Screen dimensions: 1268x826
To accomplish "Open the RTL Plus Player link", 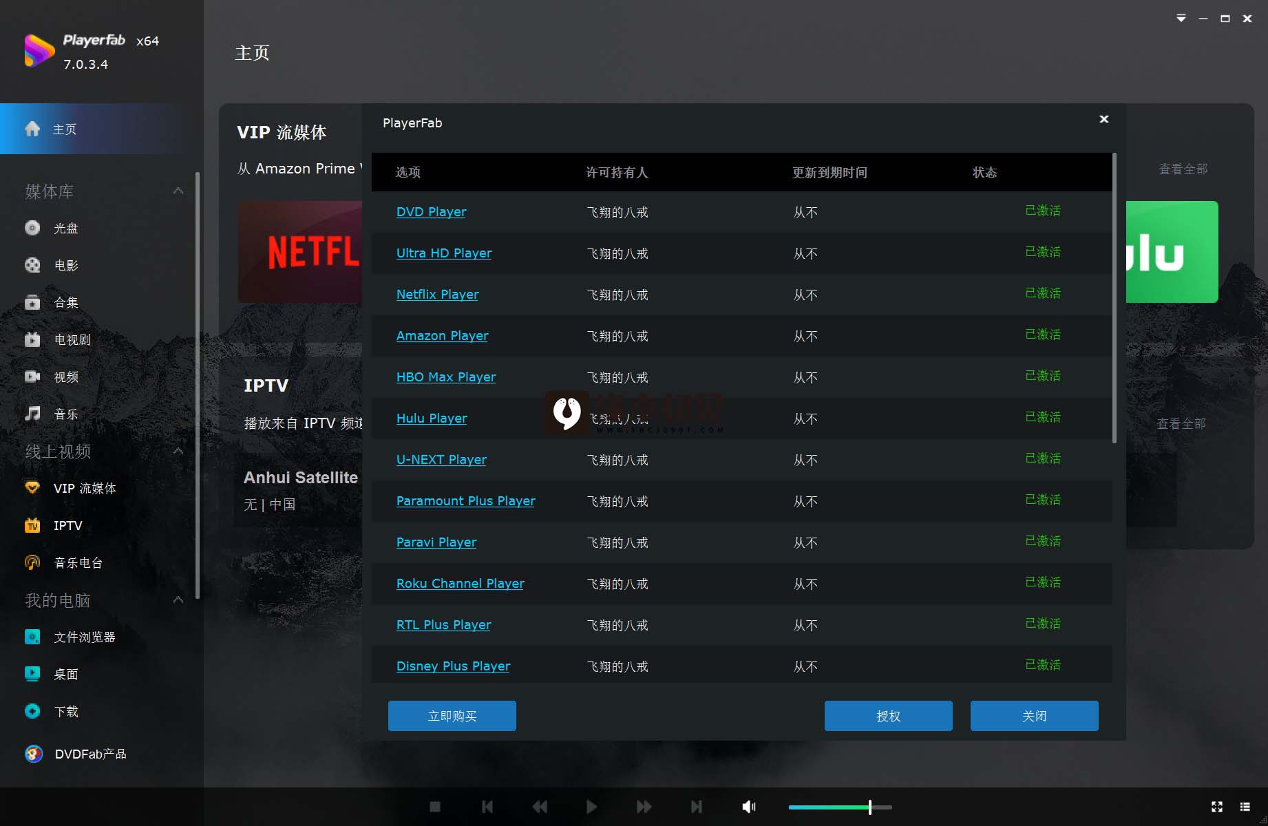I will [443, 625].
